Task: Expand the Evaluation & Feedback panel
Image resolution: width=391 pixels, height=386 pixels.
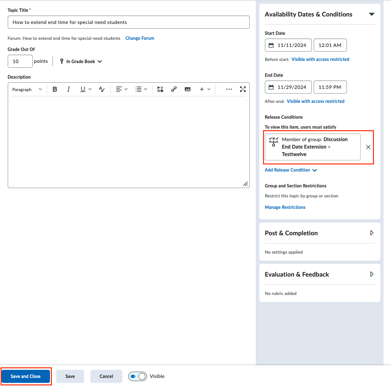Action: 372,274
